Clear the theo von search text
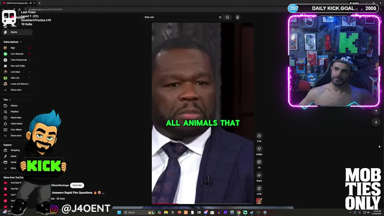Viewport: 384px width, 216px height. tap(220, 17)
